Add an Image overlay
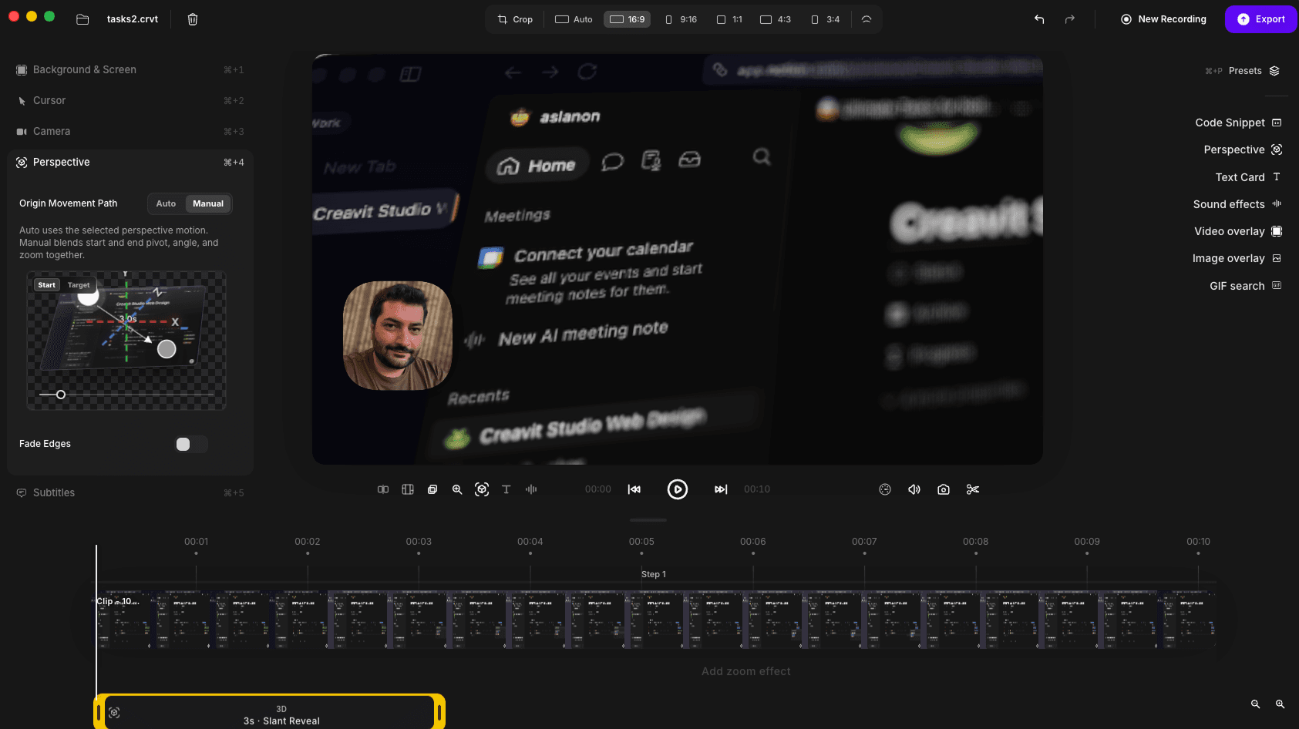The width and height of the screenshot is (1299, 729). 1237,258
